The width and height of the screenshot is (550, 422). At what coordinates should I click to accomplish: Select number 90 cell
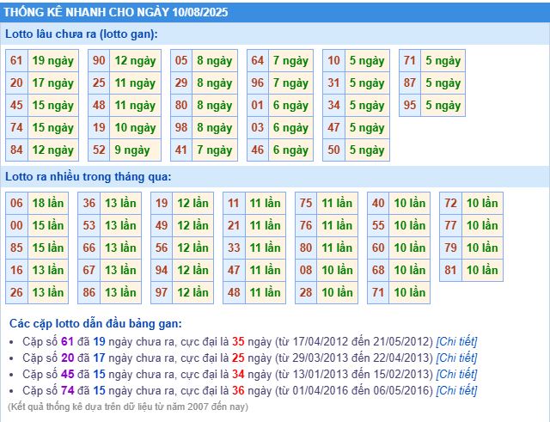[x=99, y=61]
